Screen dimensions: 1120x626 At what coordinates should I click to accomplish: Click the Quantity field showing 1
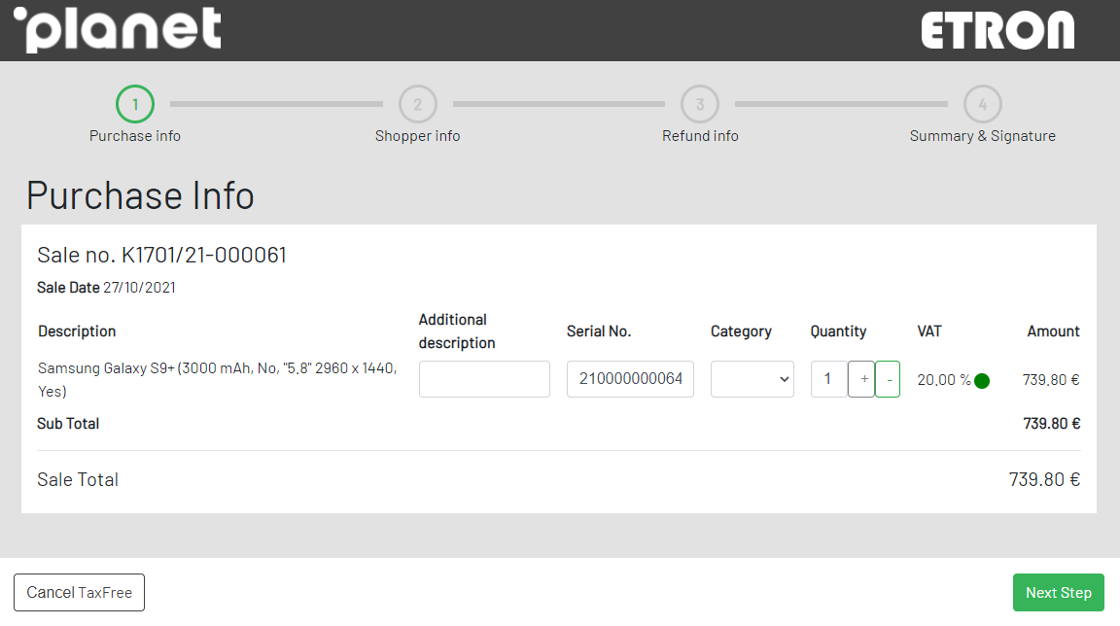coord(828,379)
